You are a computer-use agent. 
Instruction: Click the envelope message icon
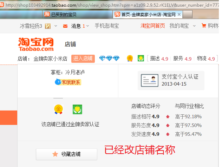tap(65, 26)
